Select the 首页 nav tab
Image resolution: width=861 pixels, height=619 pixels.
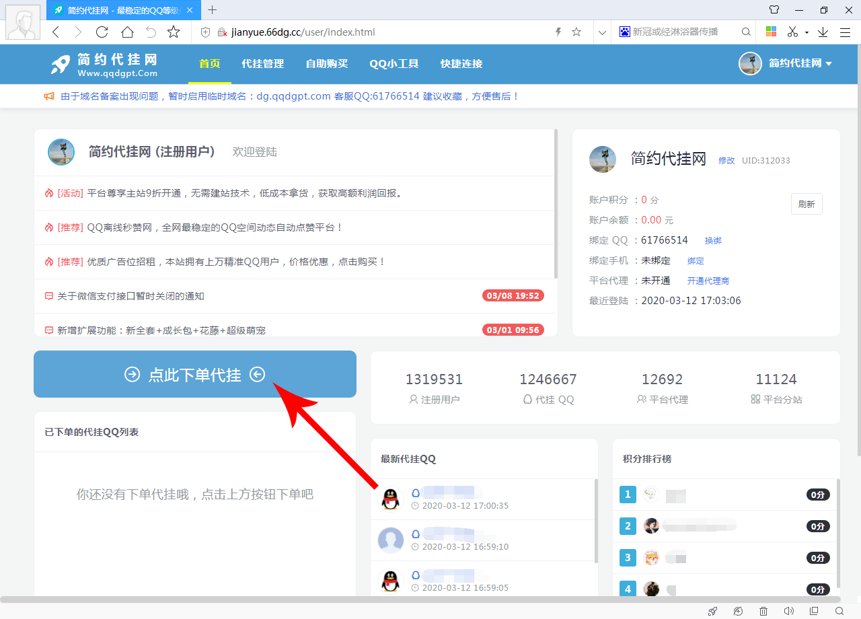(209, 64)
